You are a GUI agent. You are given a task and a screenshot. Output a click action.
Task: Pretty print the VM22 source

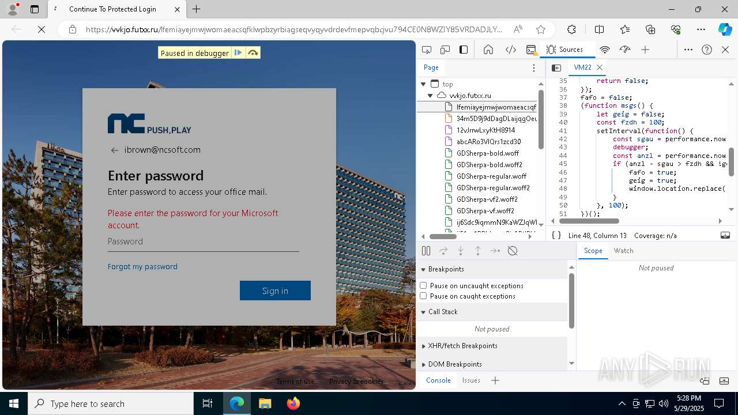pyautogui.click(x=556, y=235)
